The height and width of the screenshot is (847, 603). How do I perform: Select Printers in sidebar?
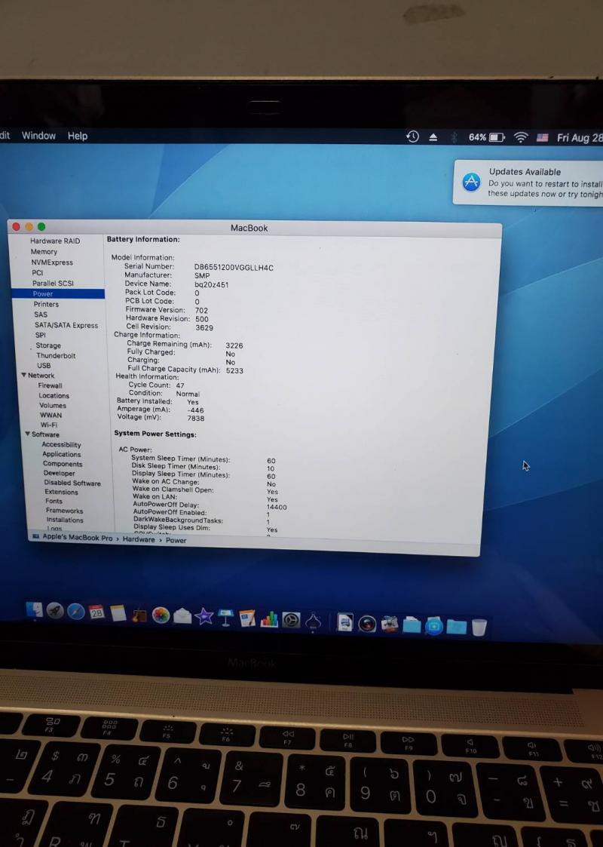pos(46,304)
